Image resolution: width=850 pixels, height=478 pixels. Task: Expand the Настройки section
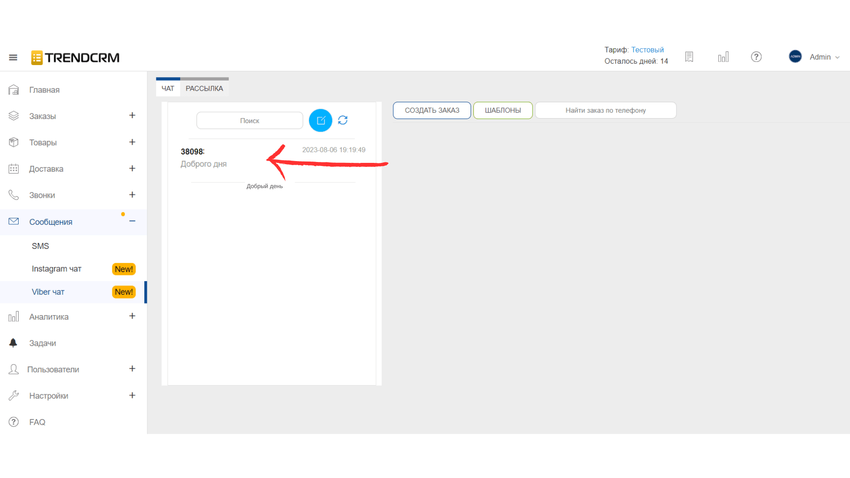[x=132, y=395]
